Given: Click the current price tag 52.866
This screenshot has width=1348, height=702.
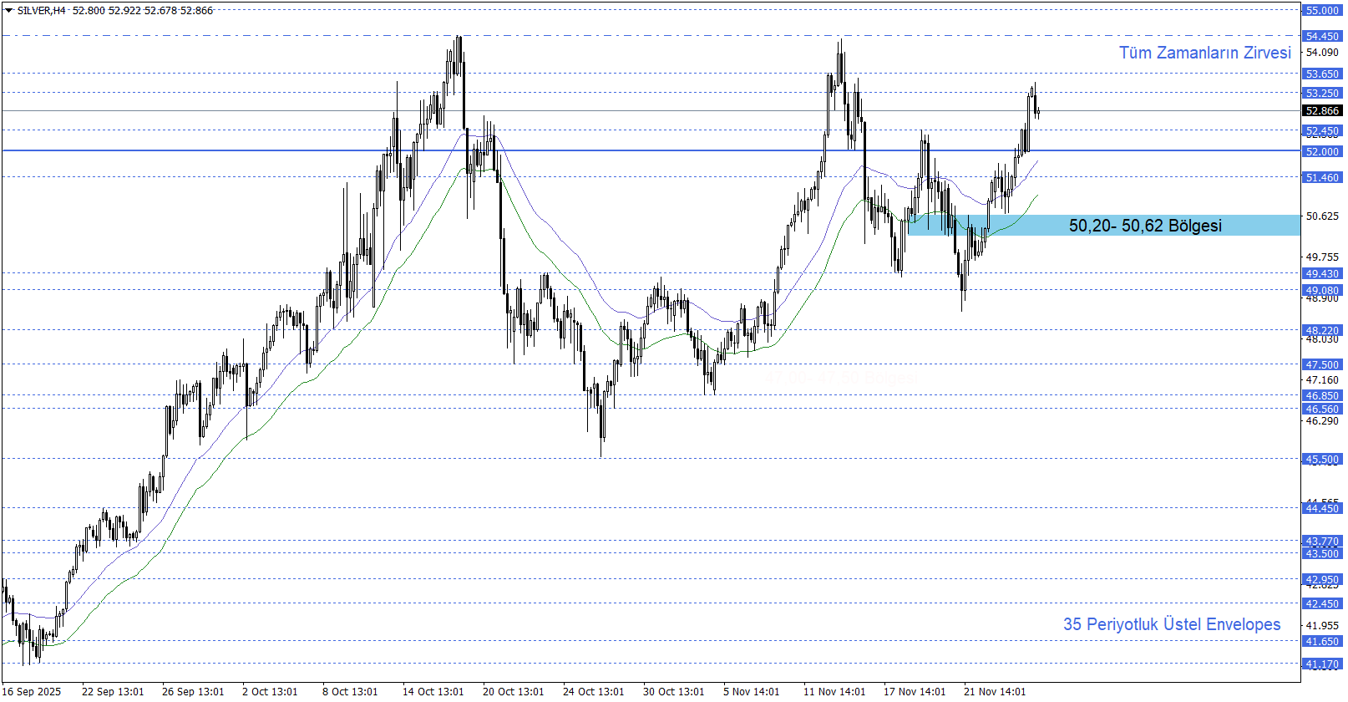Looking at the screenshot, I should tap(1322, 111).
